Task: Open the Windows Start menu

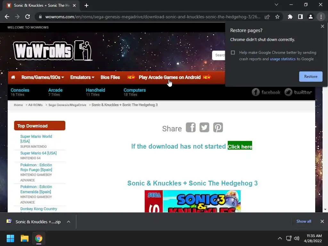Action: [x=10, y=238]
